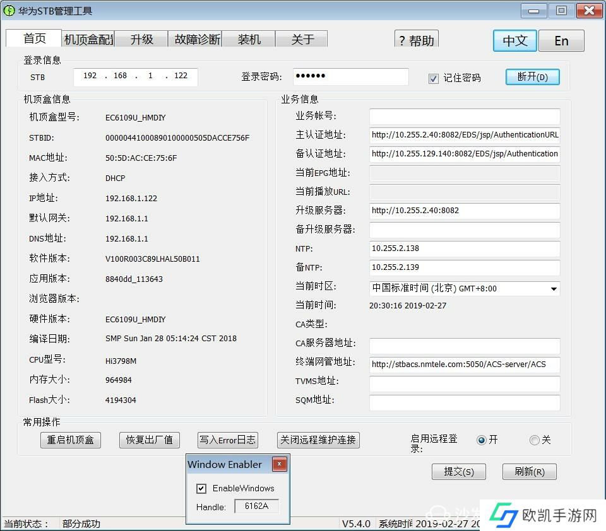Expand the 当前时区 timezone dropdown

[x=553, y=289]
